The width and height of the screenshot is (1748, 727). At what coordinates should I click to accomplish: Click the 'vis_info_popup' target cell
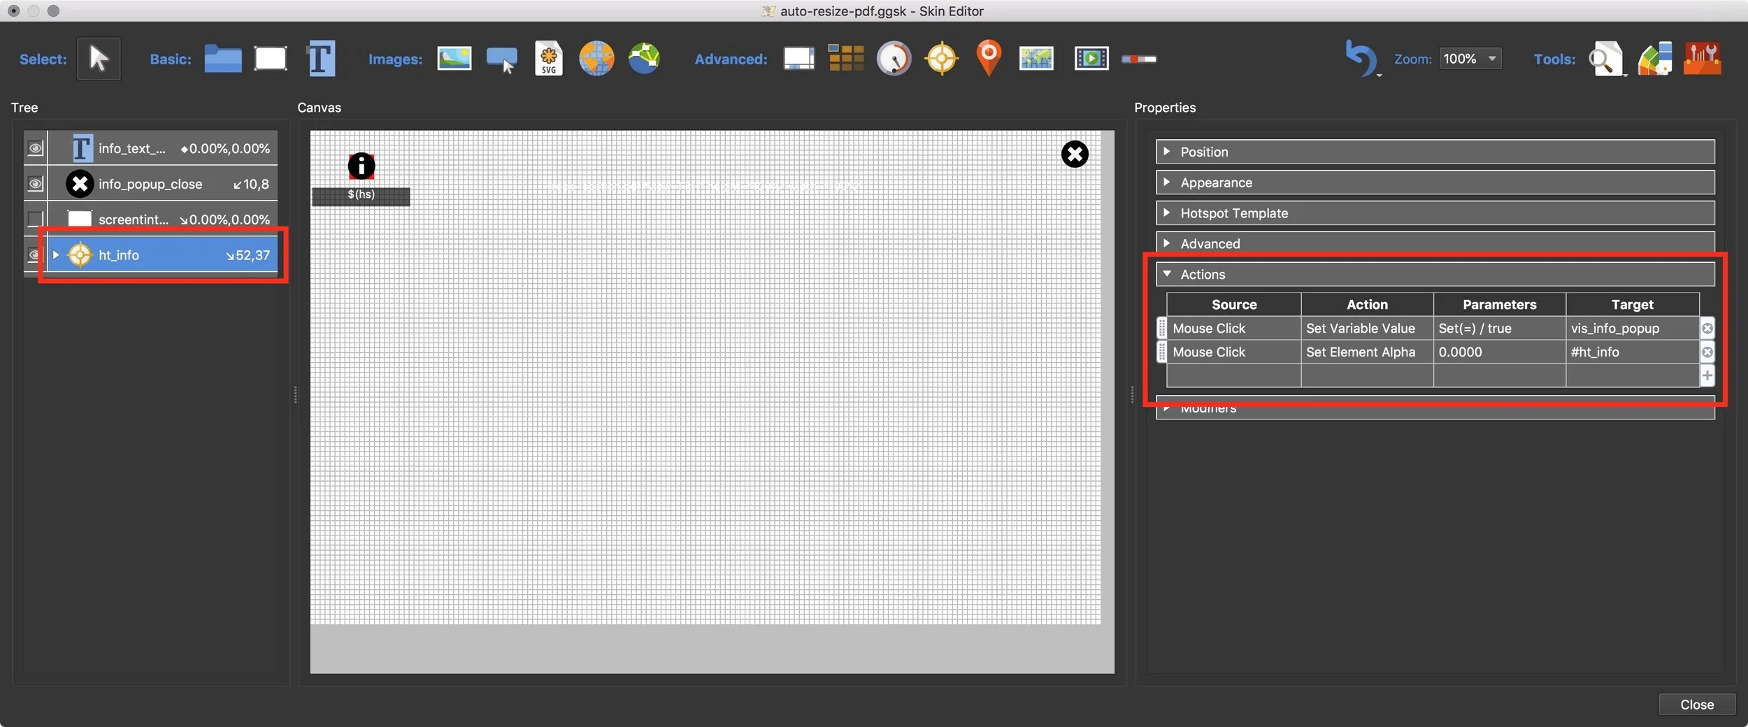click(x=1633, y=328)
